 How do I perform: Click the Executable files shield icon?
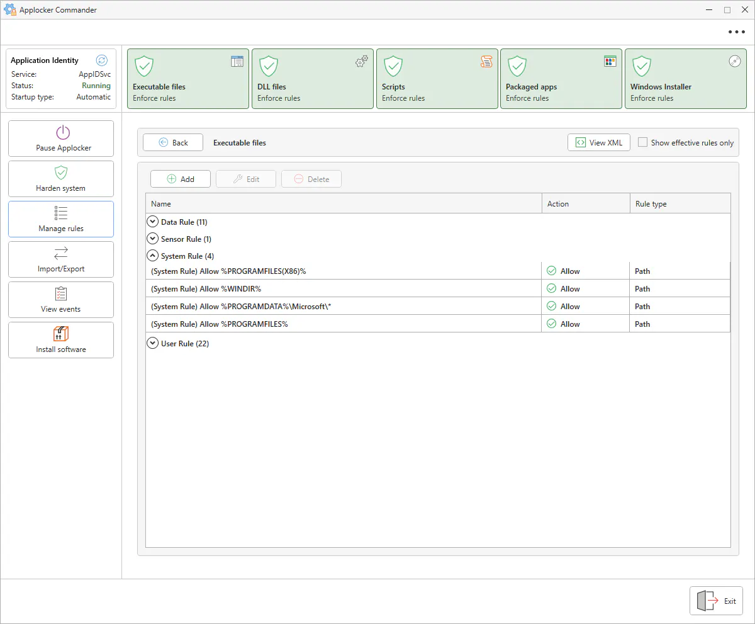144,65
